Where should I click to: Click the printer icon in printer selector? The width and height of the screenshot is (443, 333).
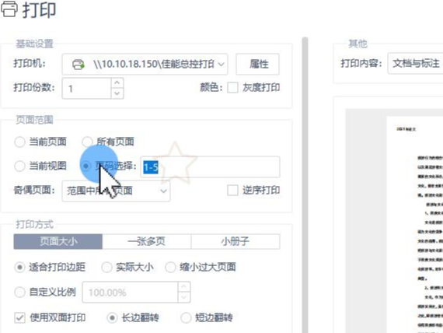[78, 65]
